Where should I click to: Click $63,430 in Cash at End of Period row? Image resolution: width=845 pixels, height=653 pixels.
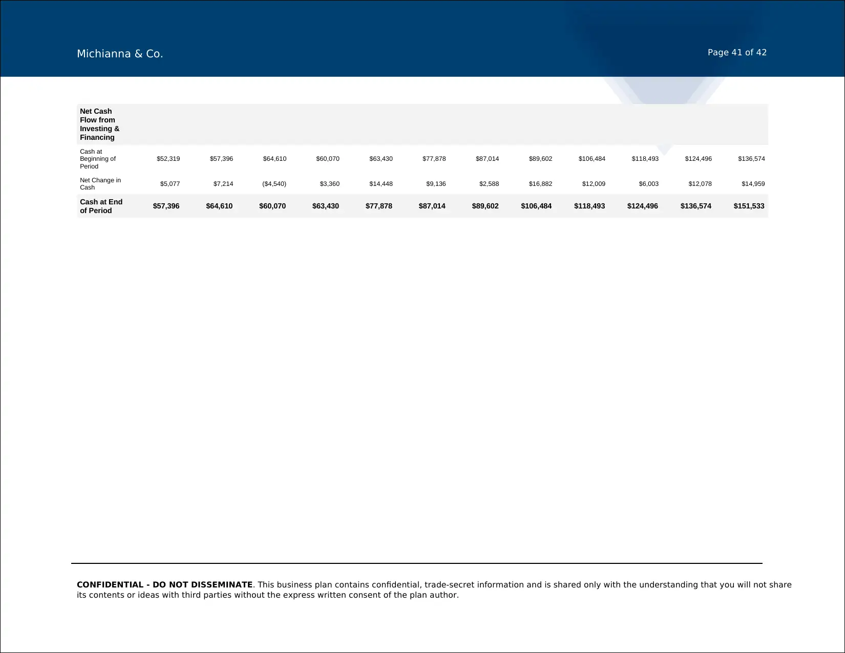click(326, 206)
